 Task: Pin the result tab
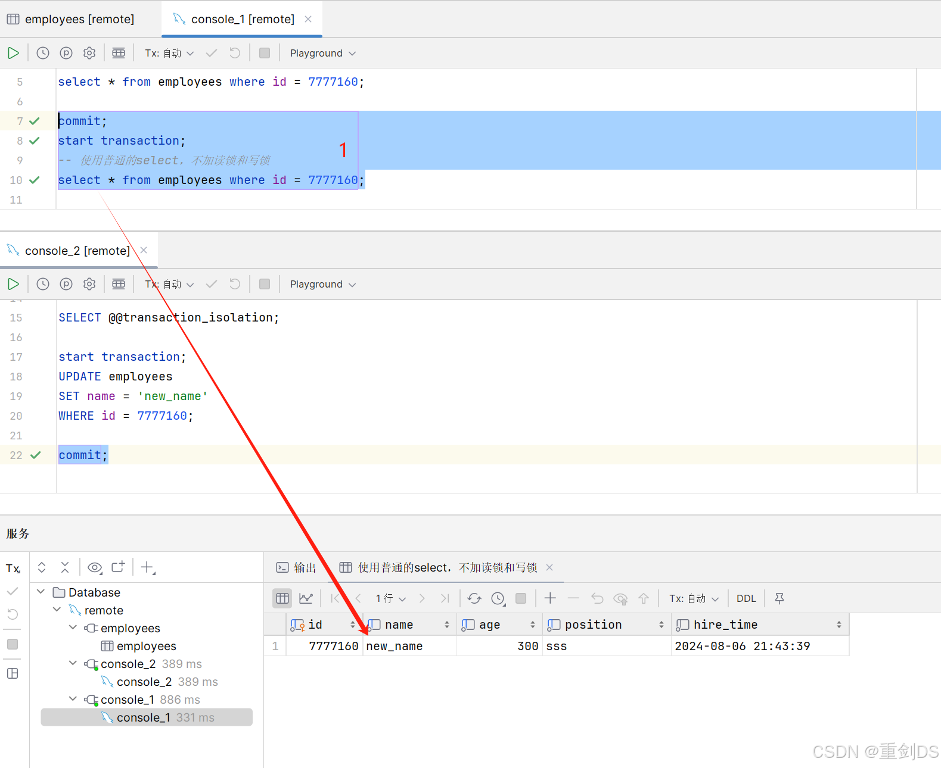[x=779, y=598]
